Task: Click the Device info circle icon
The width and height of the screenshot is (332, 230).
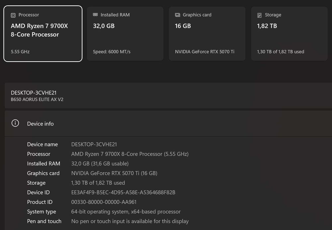Action: [x=15, y=123]
